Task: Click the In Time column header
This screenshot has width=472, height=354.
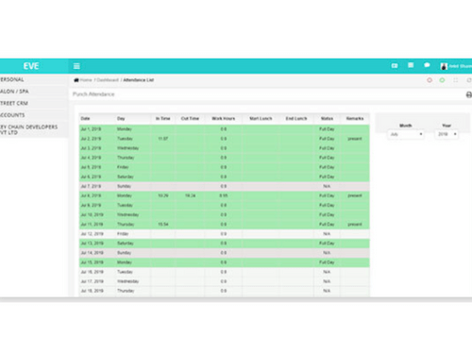Action: (x=163, y=119)
